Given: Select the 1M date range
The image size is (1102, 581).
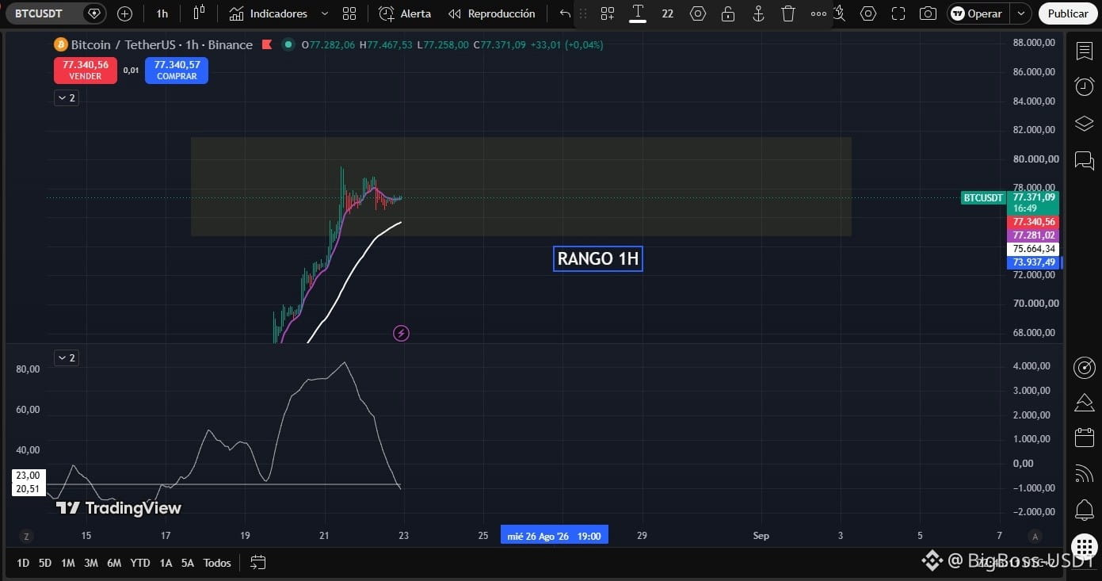Looking at the screenshot, I should tap(68, 563).
